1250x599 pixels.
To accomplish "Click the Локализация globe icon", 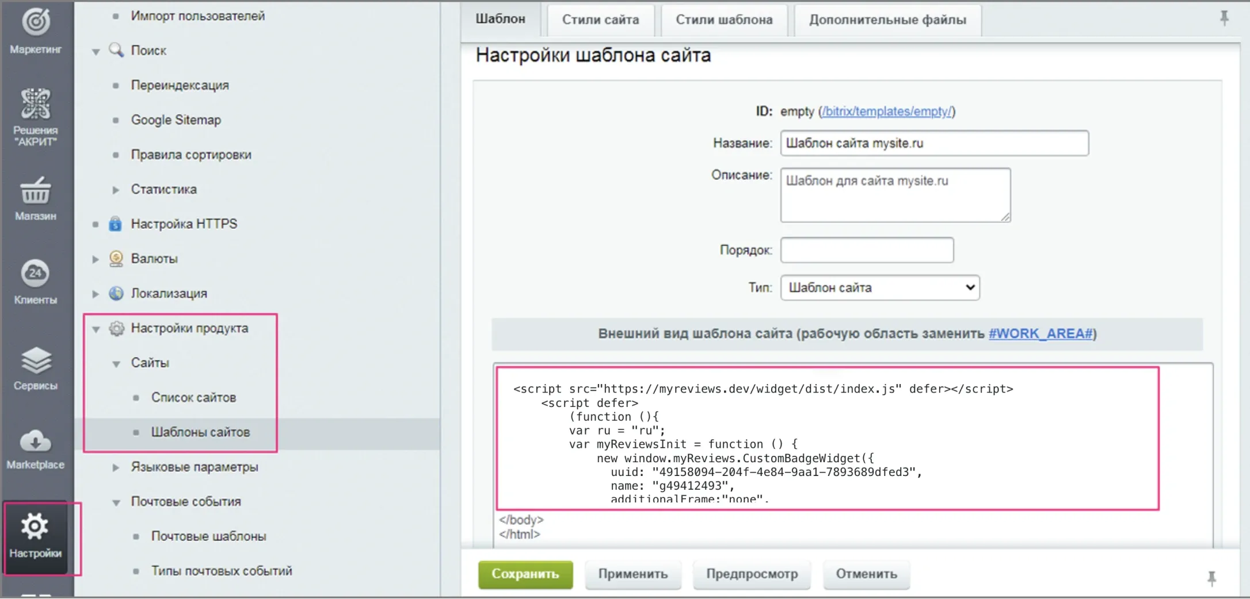I will 116,293.
